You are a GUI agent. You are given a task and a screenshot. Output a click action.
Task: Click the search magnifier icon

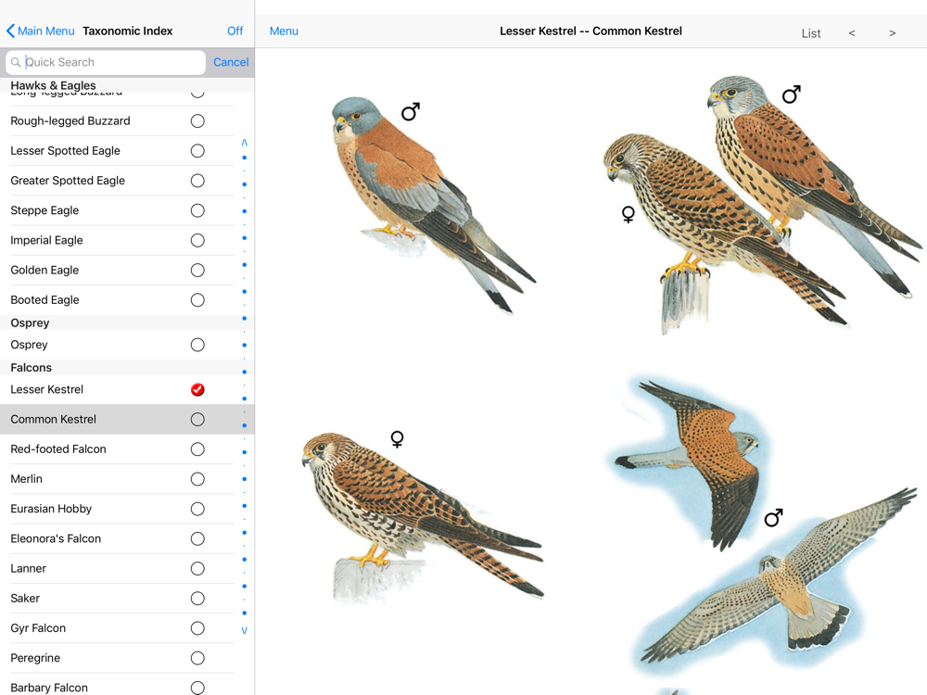click(16, 62)
